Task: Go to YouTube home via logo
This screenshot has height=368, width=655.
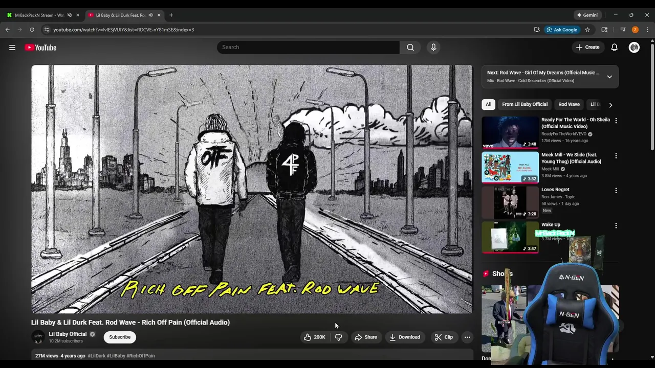Action: [x=40, y=48]
